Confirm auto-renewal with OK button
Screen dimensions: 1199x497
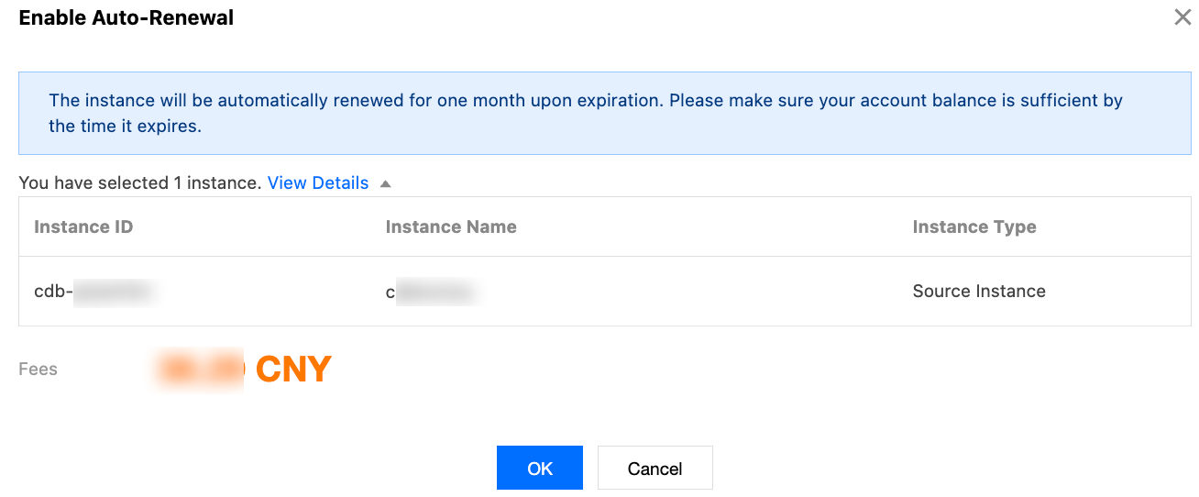539,468
